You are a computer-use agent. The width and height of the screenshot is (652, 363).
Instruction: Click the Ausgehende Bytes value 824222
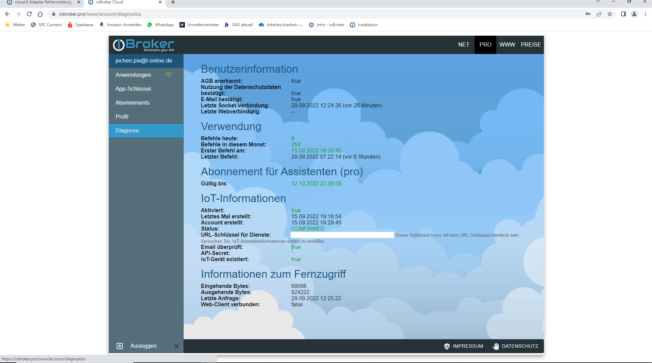point(300,292)
